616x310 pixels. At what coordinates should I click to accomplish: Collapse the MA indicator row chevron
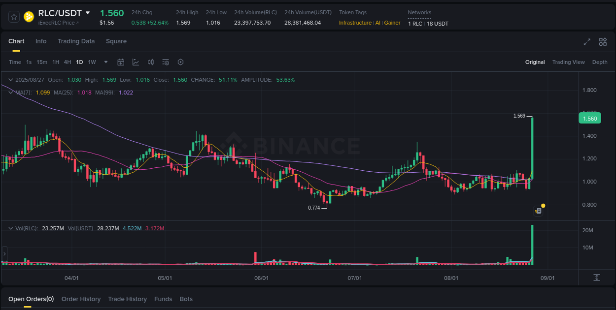(x=10, y=92)
